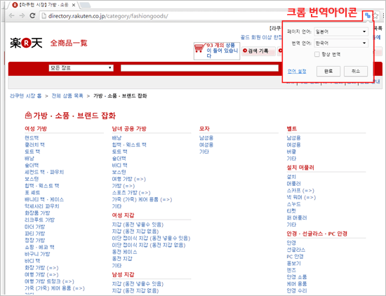Click into the Rakuten search input field
The image size is (386, 296).
pos(199,68)
